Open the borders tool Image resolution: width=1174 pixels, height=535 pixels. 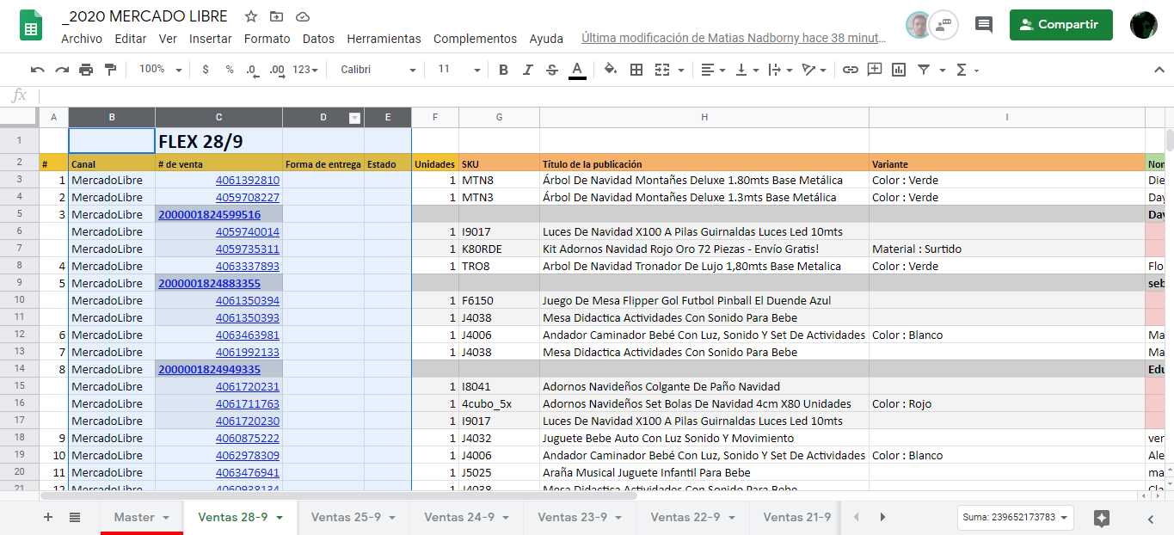[636, 70]
